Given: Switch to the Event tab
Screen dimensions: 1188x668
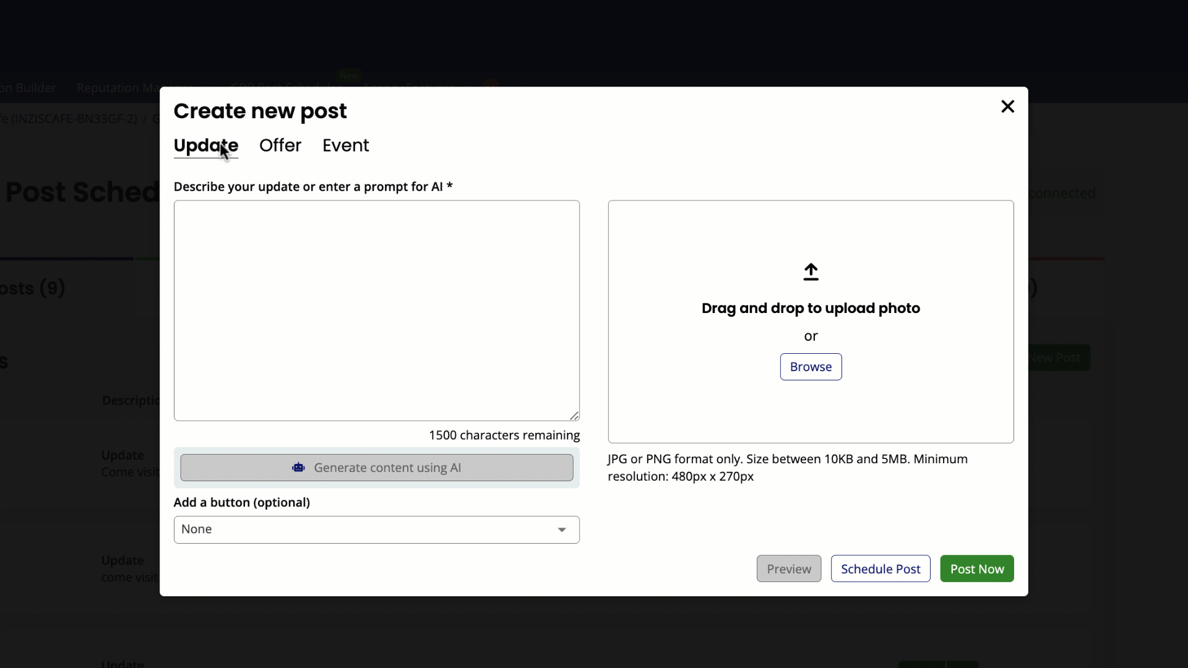Looking at the screenshot, I should tap(345, 145).
